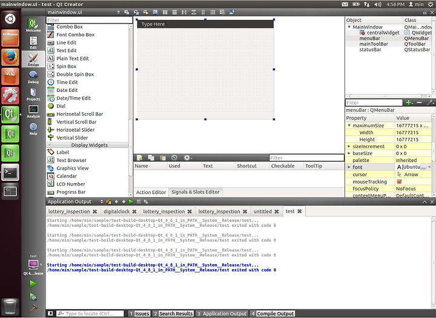This screenshot has height=318, width=436.
Task: Open the Compile Output pane
Action: tap(272, 314)
